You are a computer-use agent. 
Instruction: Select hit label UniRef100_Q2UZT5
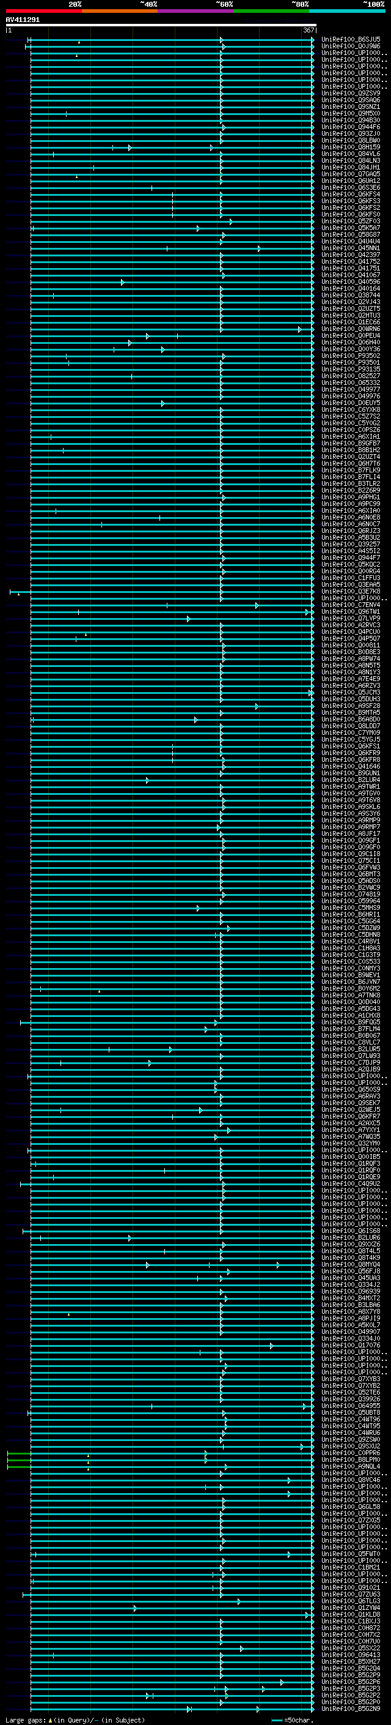(351, 308)
